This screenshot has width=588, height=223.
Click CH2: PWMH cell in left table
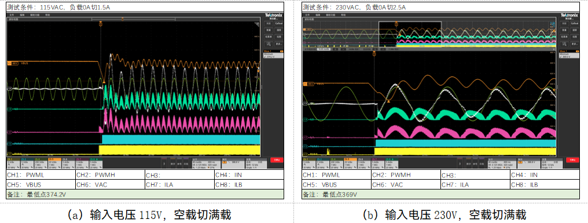pyautogui.click(x=110, y=174)
